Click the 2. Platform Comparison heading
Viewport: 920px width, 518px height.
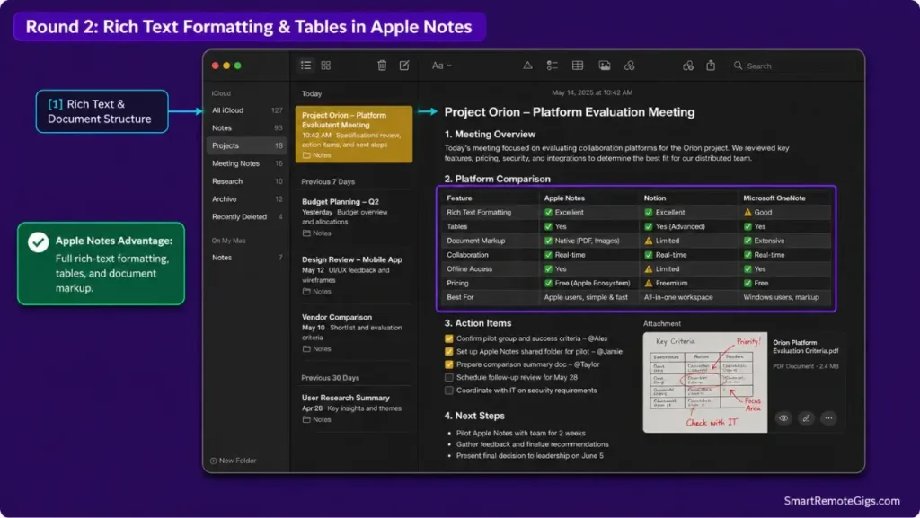[x=497, y=179]
